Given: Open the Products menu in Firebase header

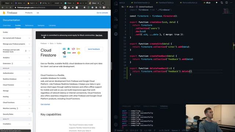Looking at the screenshot, I should pyautogui.click(x=29, y=13).
